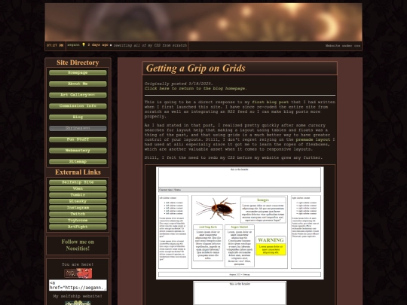Open the ArtFight external link

click(78, 227)
